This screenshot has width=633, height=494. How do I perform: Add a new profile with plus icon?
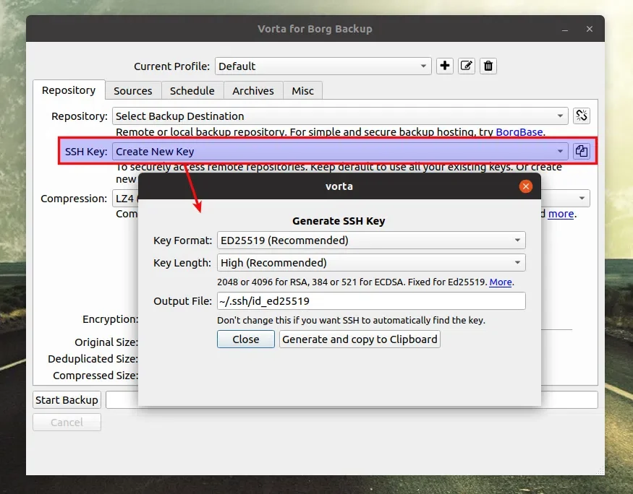(445, 66)
